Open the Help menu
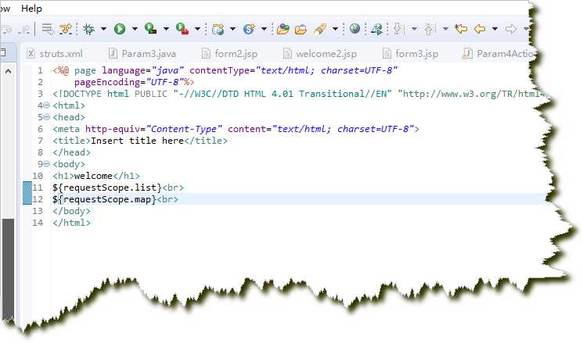 31,9
